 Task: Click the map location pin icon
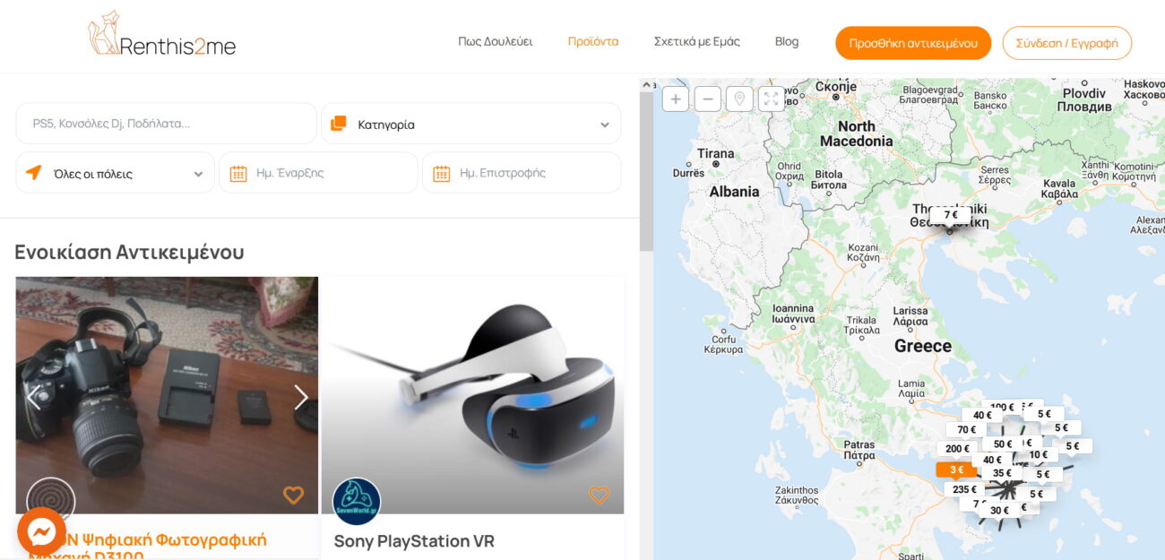[x=739, y=99]
